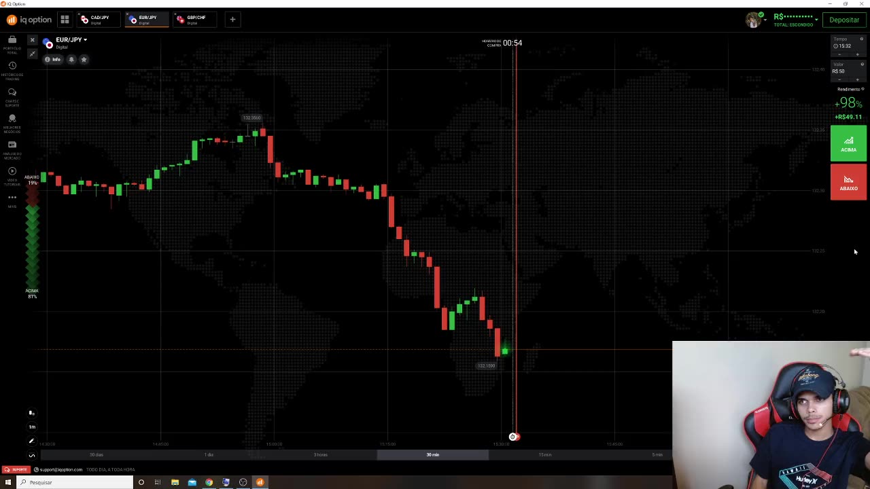Select the 1 dia time range
The width and height of the screenshot is (870, 489).
[x=209, y=454]
